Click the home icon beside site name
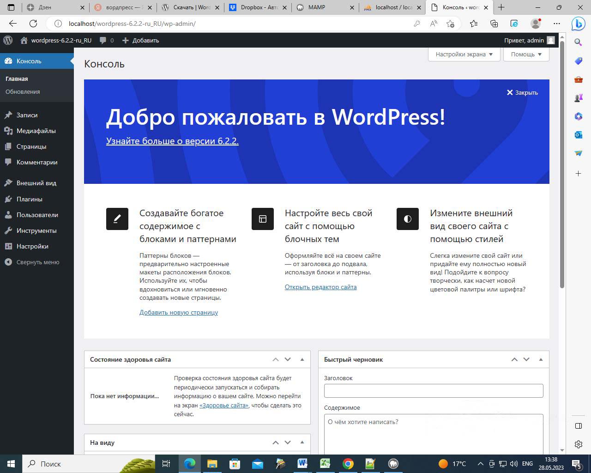Image resolution: width=591 pixels, height=473 pixels. pos(24,40)
